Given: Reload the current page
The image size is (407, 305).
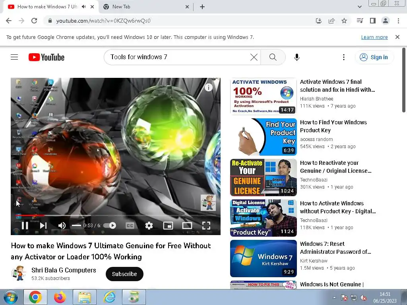Looking at the screenshot, I should (34, 21).
